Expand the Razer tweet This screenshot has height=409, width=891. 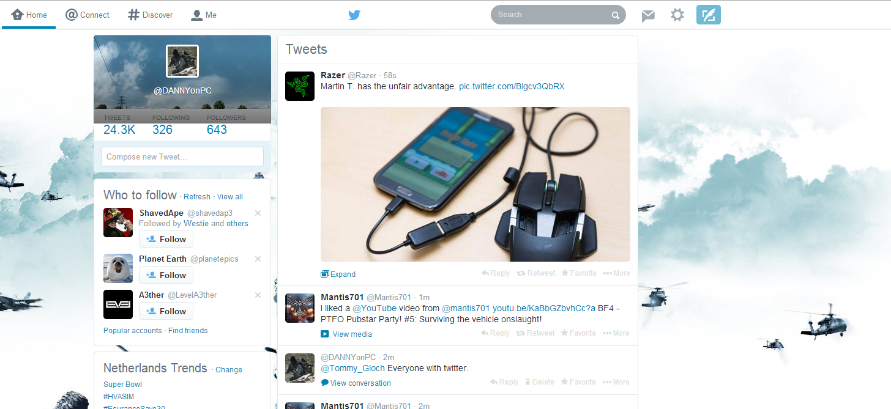point(338,275)
